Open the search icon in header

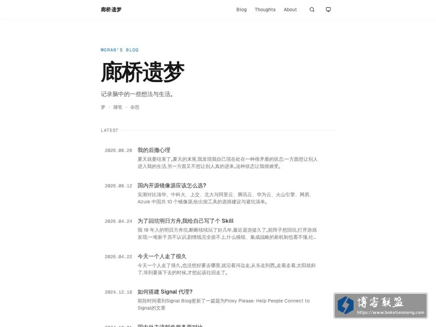point(312,10)
